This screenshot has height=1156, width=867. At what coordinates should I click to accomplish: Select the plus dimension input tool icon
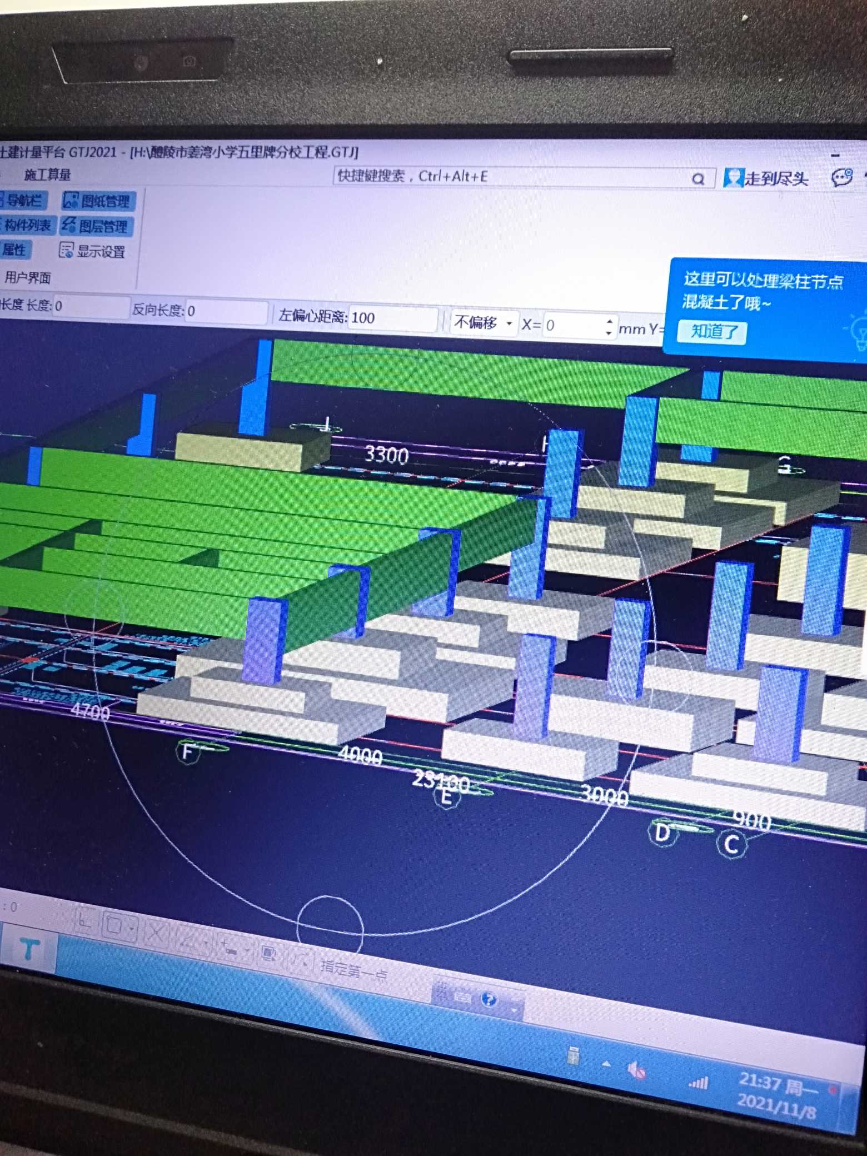point(229,947)
